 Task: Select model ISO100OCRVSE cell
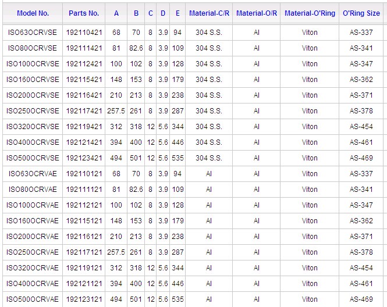tap(33, 64)
